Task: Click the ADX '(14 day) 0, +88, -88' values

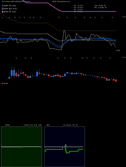Action: [70, 125]
